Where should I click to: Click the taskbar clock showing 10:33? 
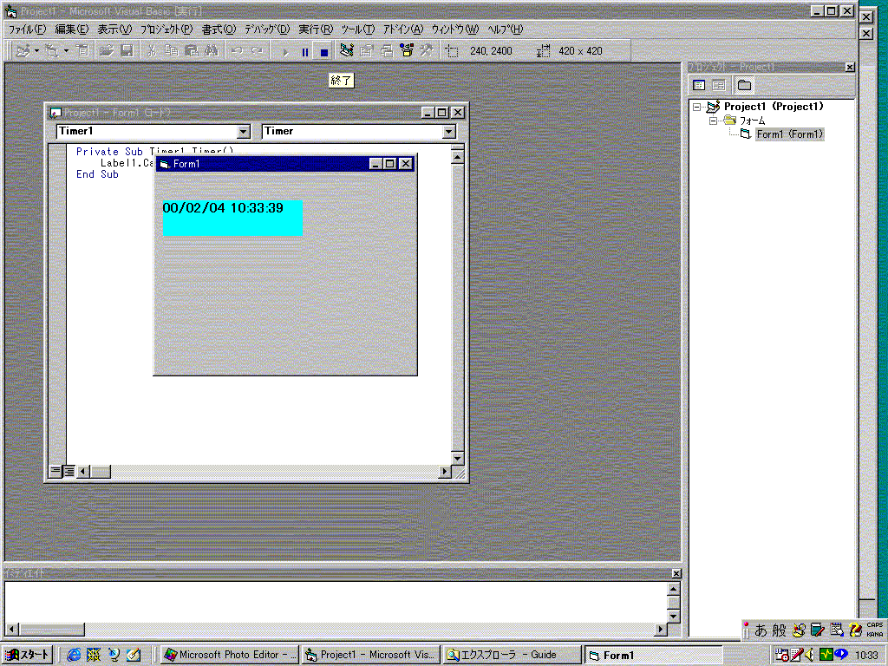tap(866, 656)
